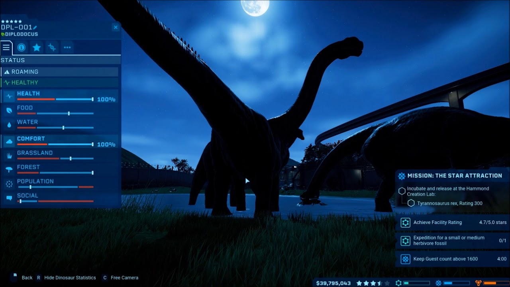Screen dimensions: 510x287
Task: Open Mission: The Star Attraction header
Action: (x=453, y=176)
